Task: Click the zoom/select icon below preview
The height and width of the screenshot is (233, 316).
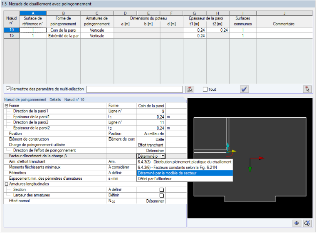Action: [307, 223]
